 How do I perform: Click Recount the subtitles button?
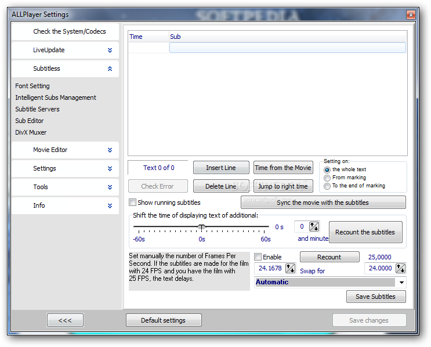tap(365, 232)
